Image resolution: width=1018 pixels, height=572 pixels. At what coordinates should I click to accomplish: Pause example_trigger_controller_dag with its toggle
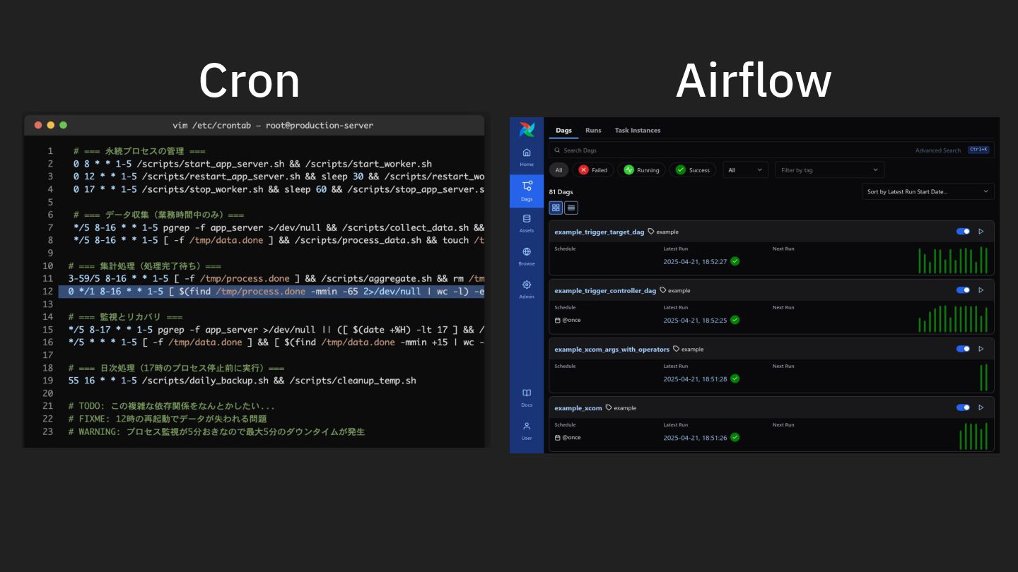[x=963, y=290]
